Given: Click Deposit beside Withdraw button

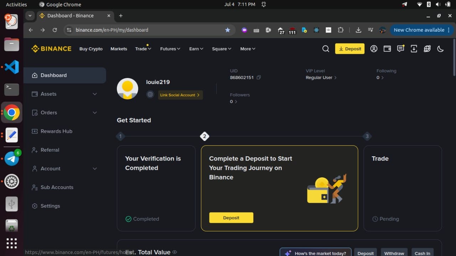Looking at the screenshot, I should (x=366, y=252).
